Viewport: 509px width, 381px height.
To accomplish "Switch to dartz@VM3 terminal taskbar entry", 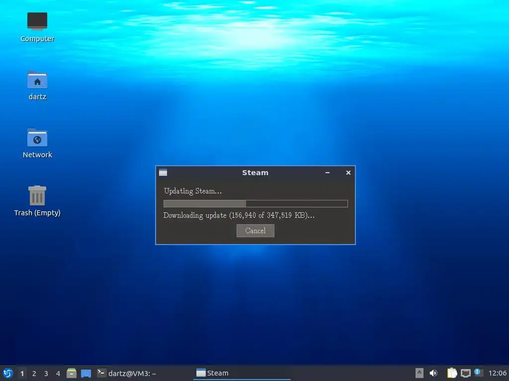I will pyautogui.click(x=127, y=373).
